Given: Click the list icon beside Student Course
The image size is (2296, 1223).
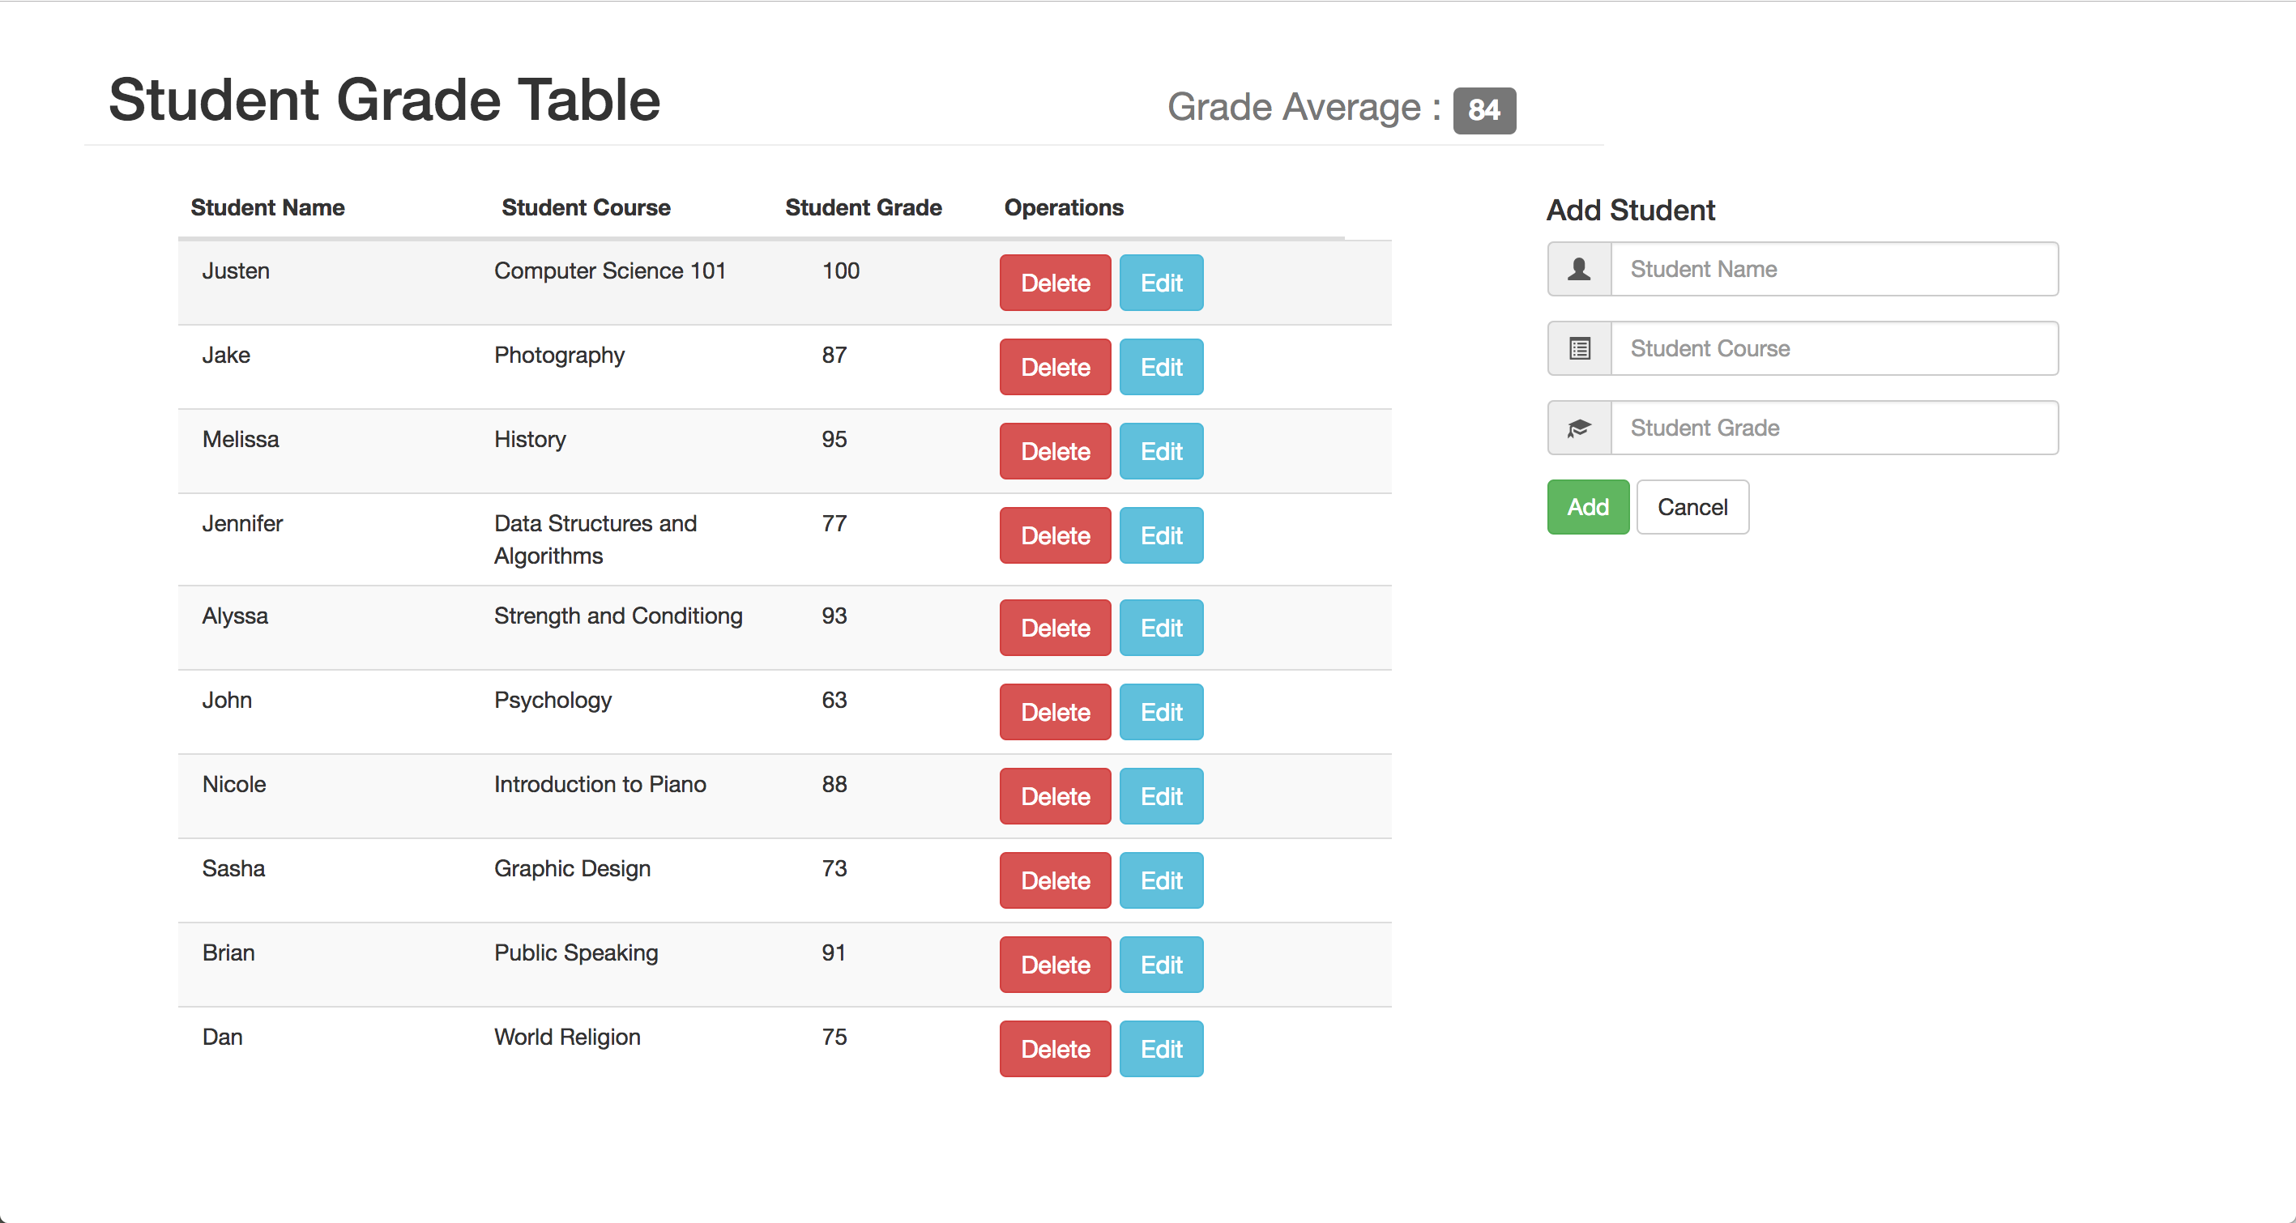Looking at the screenshot, I should pos(1578,348).
